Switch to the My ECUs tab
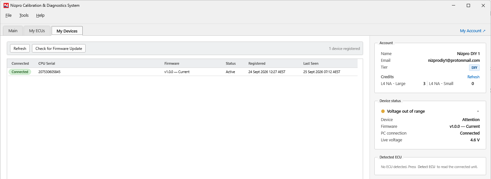 click(x=37, y=31)
